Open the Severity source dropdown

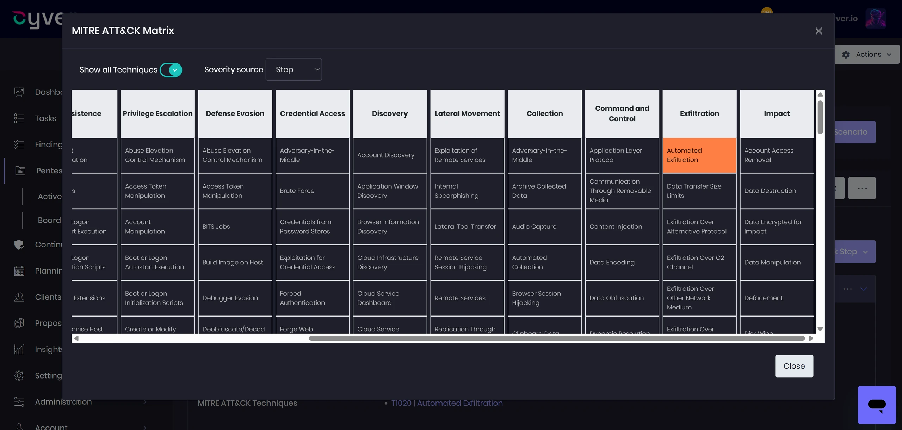(x=294, y=69)
